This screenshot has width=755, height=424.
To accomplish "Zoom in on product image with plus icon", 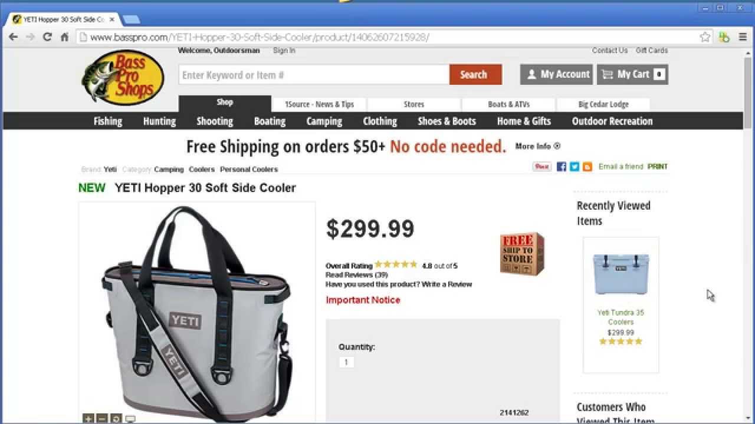I will [88, 419].
